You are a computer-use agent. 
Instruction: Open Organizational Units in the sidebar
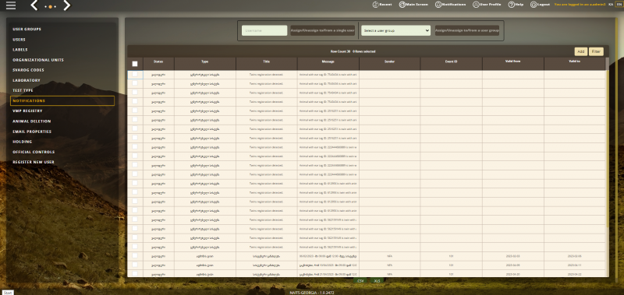coord(38,60)
